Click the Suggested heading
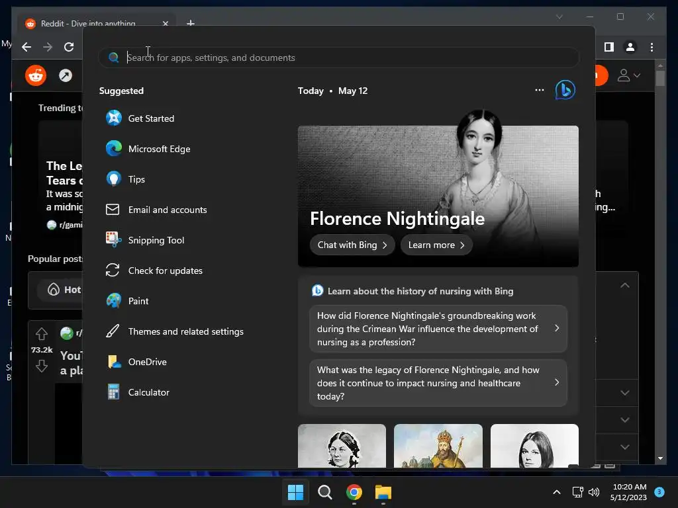This screenshot has height=508, width=678. (122, 91)
